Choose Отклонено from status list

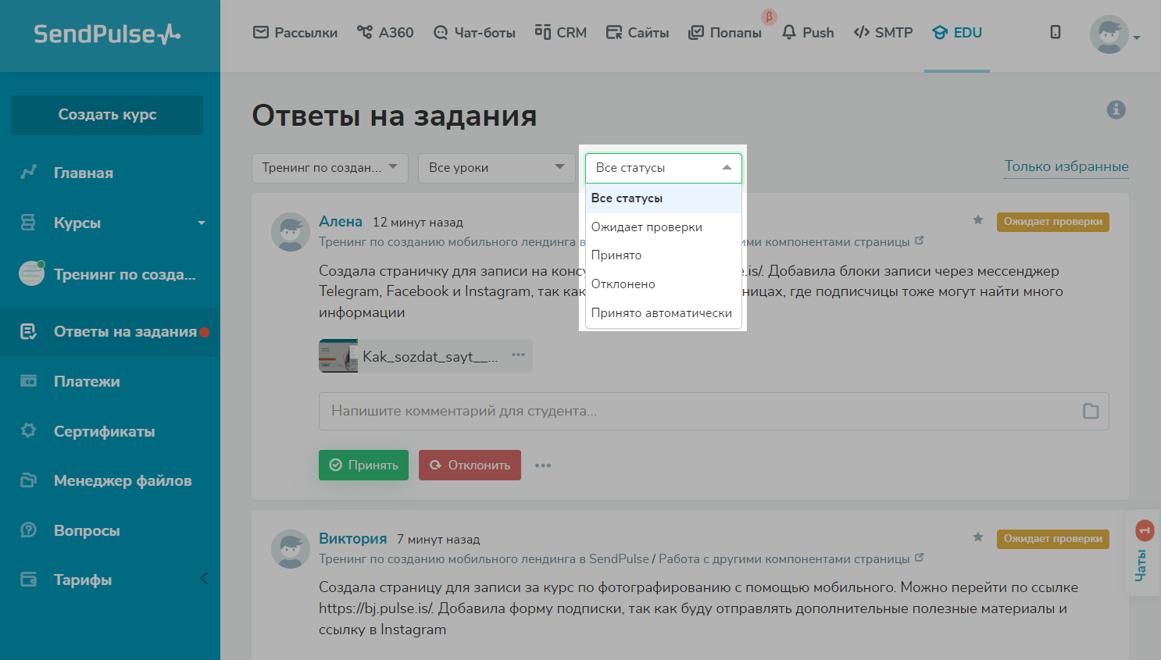[x=623, y=284]
